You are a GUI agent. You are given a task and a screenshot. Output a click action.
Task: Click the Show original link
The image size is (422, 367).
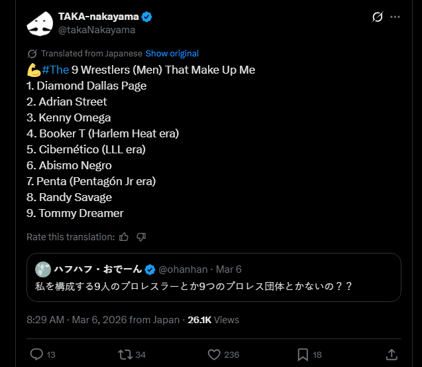pos(172,53)
